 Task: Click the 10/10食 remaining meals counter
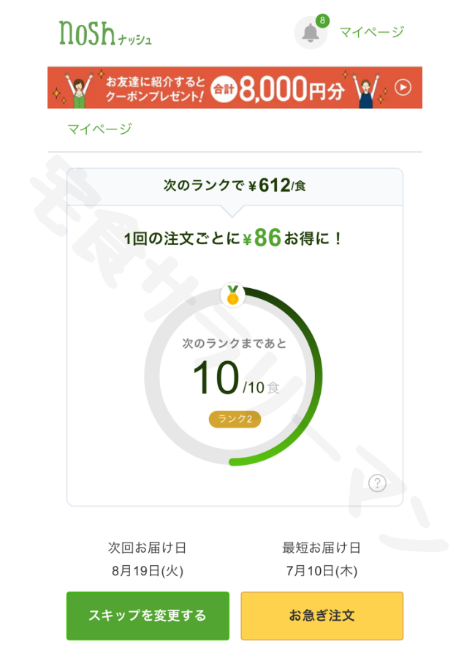point(236,378)
